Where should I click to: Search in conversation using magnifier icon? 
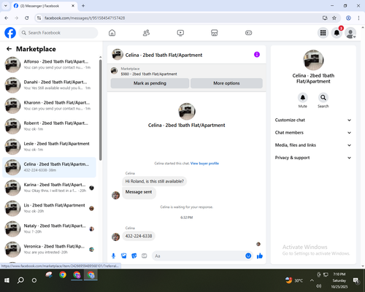coord(323,98)
